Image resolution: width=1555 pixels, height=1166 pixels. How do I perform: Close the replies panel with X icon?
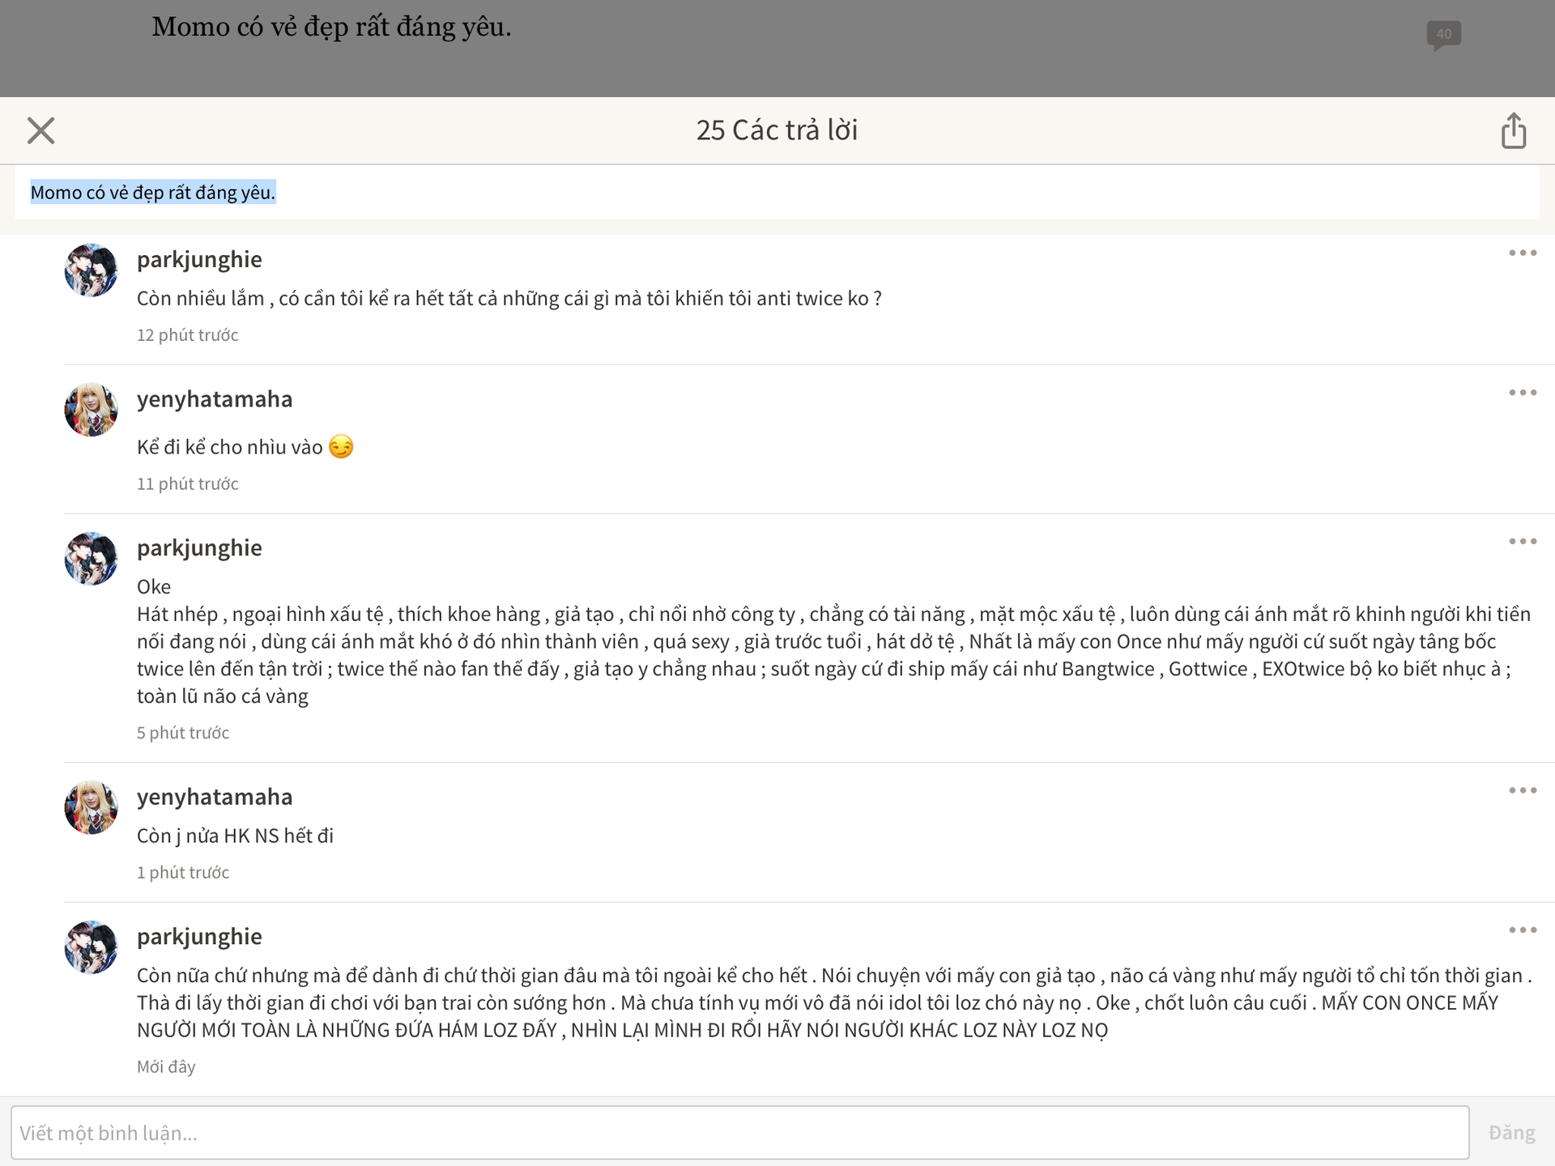[x=40, y=130]
